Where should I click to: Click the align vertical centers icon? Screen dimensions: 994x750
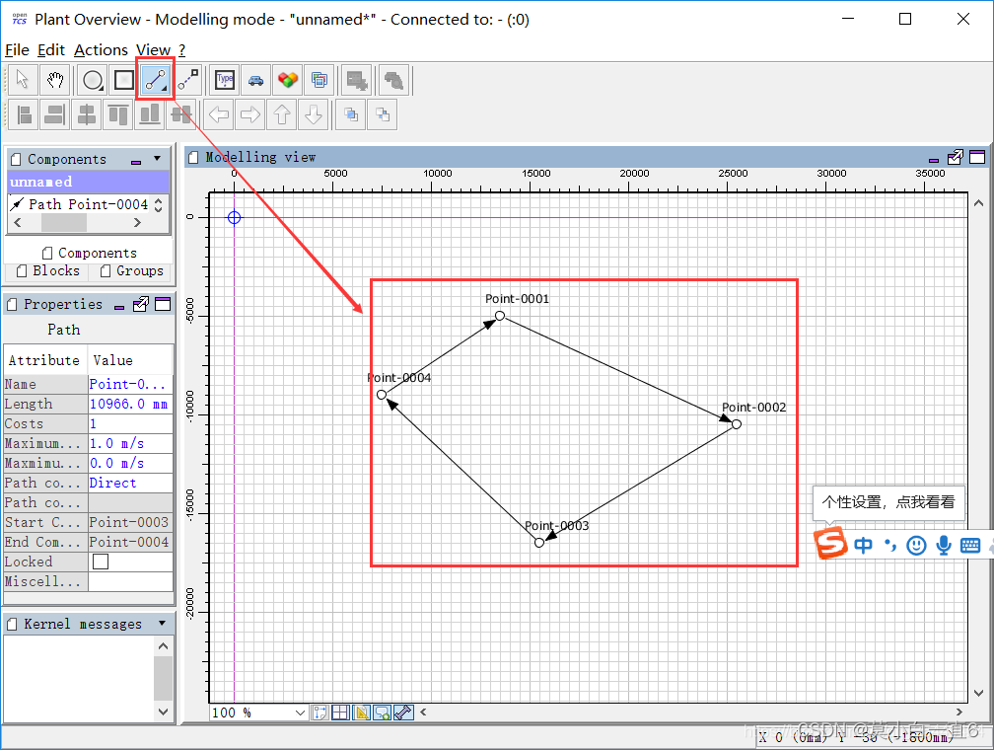tap(181, 114)
